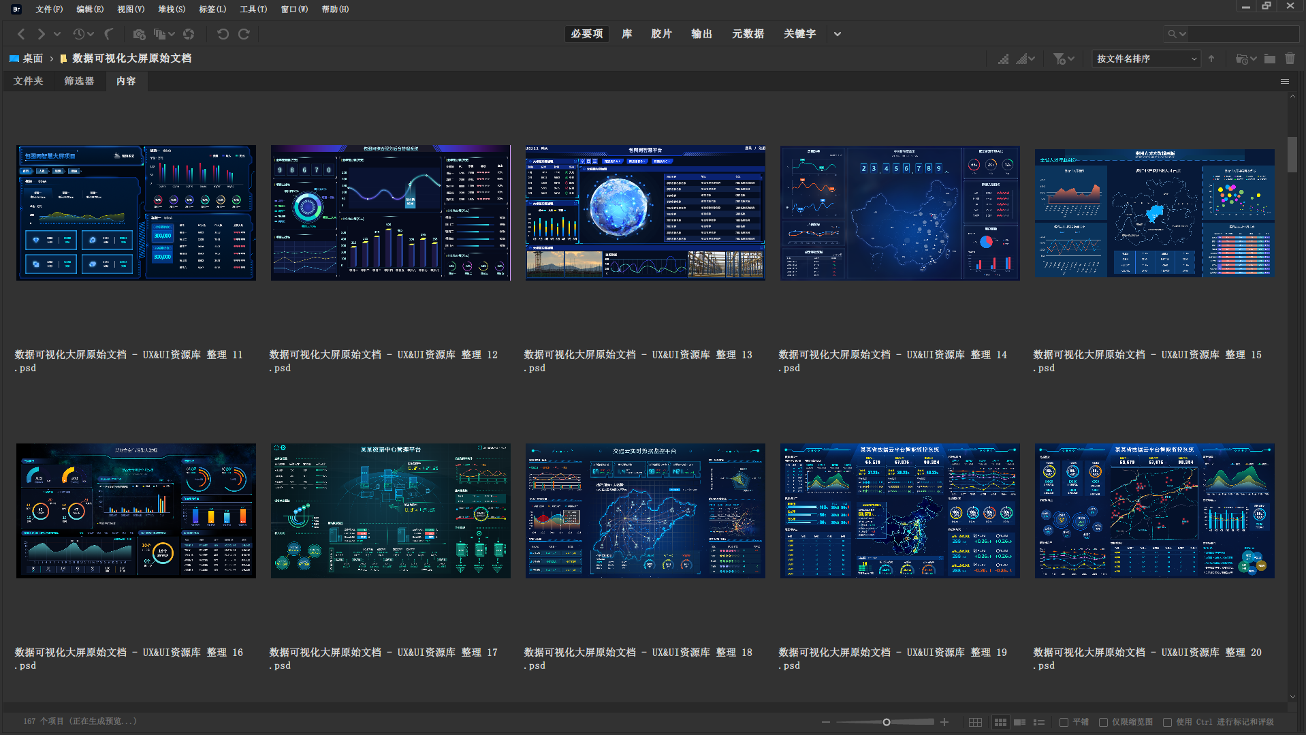Select thumbnail of 整理 17.psd
Screen dimensions: 1306x735
[391, 511]
